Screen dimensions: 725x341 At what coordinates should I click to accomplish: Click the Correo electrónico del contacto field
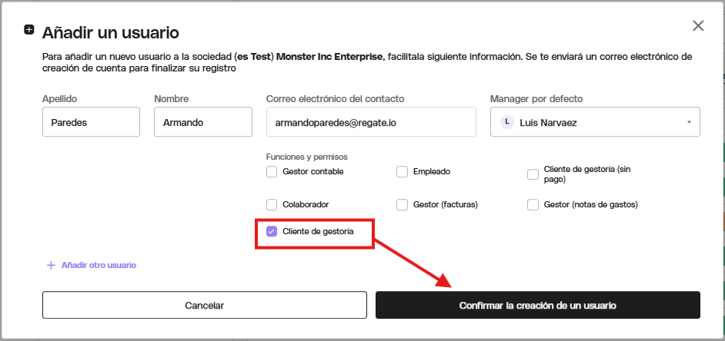[x=371, y=122]
